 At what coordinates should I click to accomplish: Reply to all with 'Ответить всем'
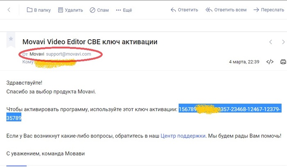point(226,10)
